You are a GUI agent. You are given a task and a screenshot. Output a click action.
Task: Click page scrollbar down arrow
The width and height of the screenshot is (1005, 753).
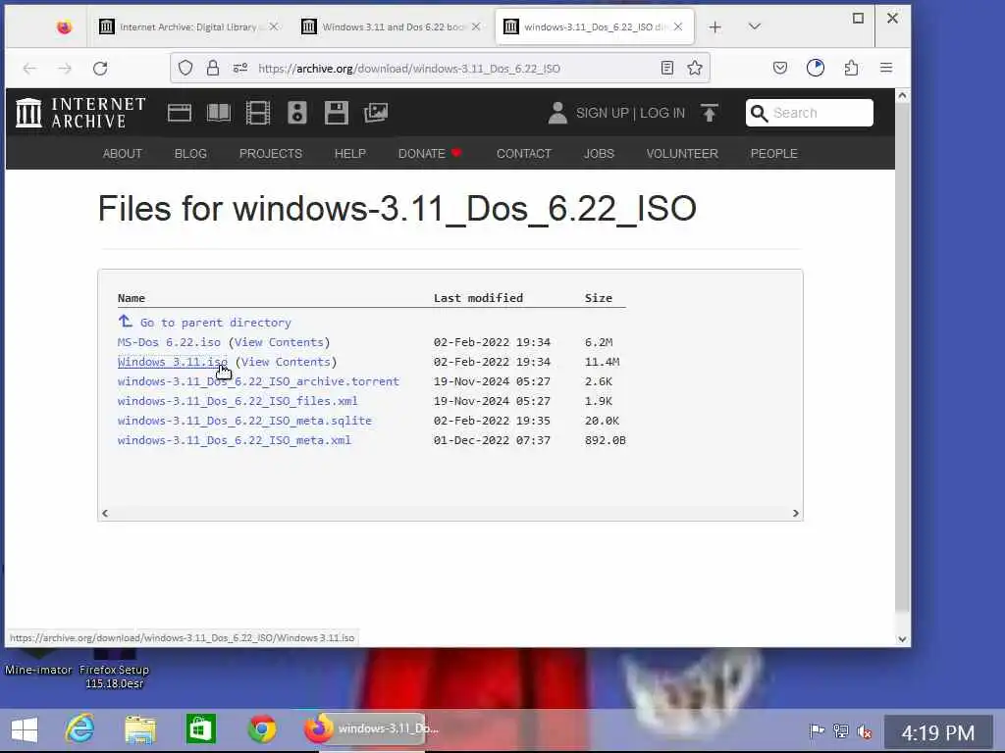tap(903, 639)
